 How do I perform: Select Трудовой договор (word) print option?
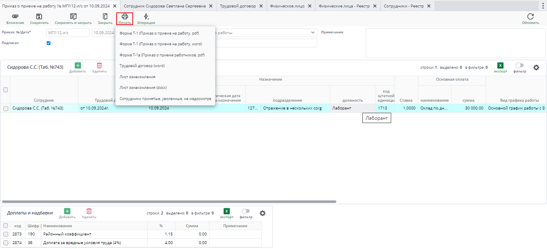click(142, 66)
